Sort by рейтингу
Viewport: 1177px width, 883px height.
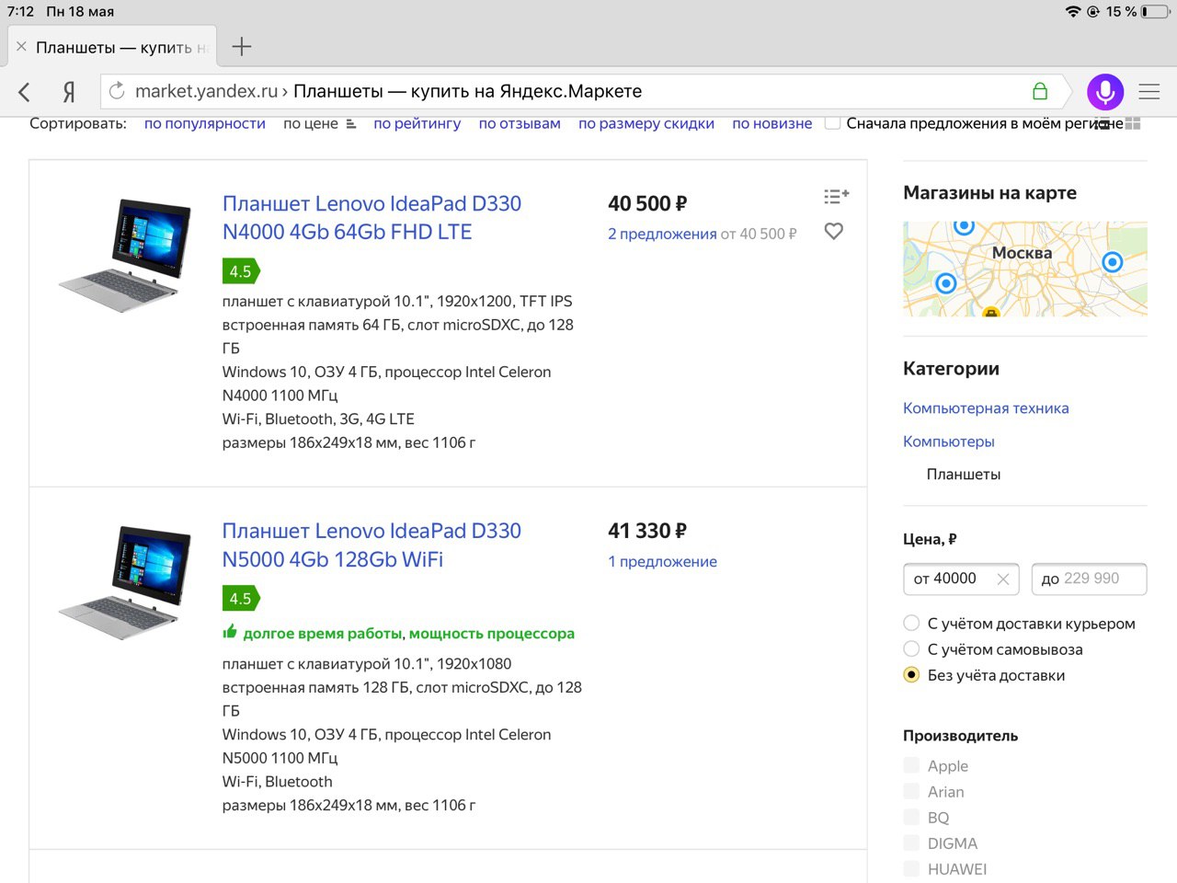pyautogui.click(x=417, y=123)
